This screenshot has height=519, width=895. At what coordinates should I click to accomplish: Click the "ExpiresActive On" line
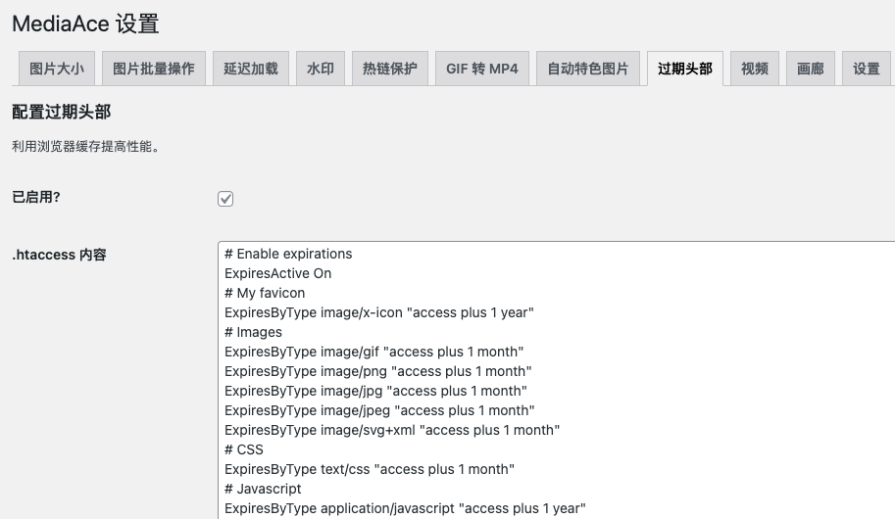tap(278, 273)
